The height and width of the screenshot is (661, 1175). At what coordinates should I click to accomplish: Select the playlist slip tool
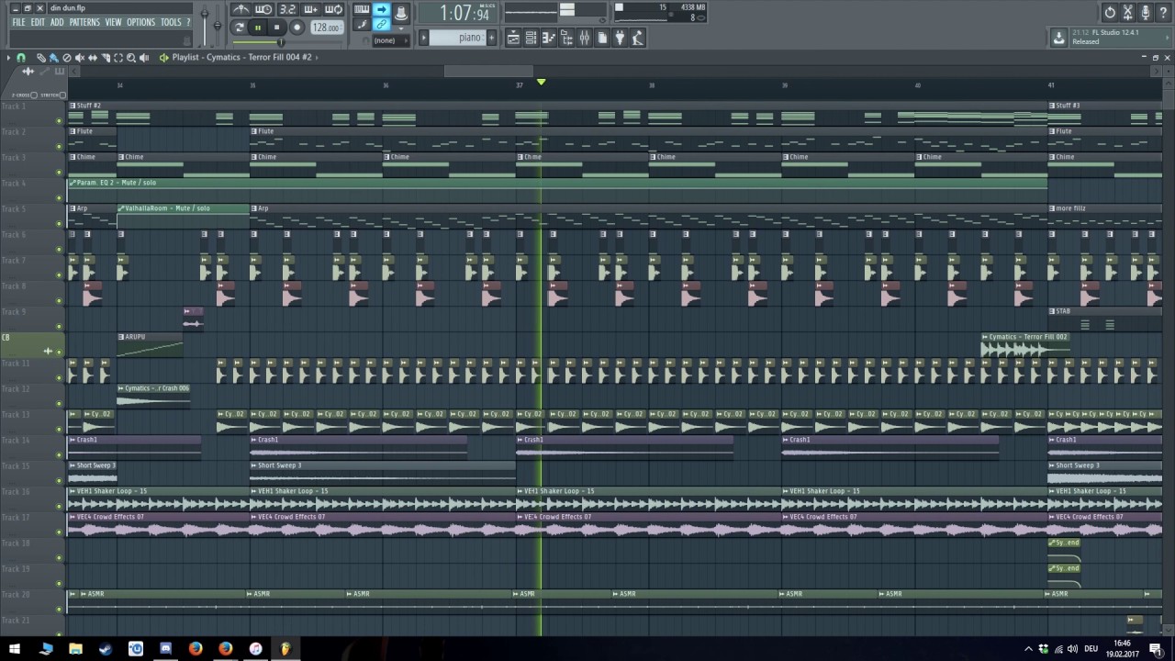(92, 58)
